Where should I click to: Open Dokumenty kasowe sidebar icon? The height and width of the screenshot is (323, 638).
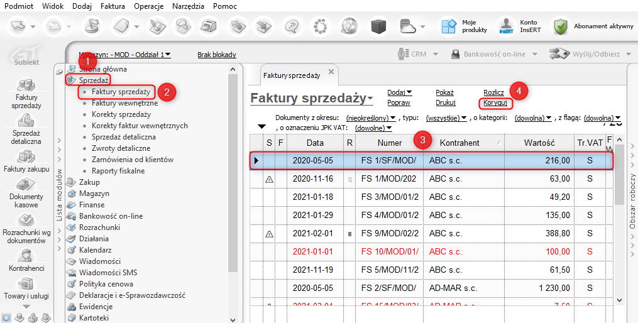tap(26, 185)
